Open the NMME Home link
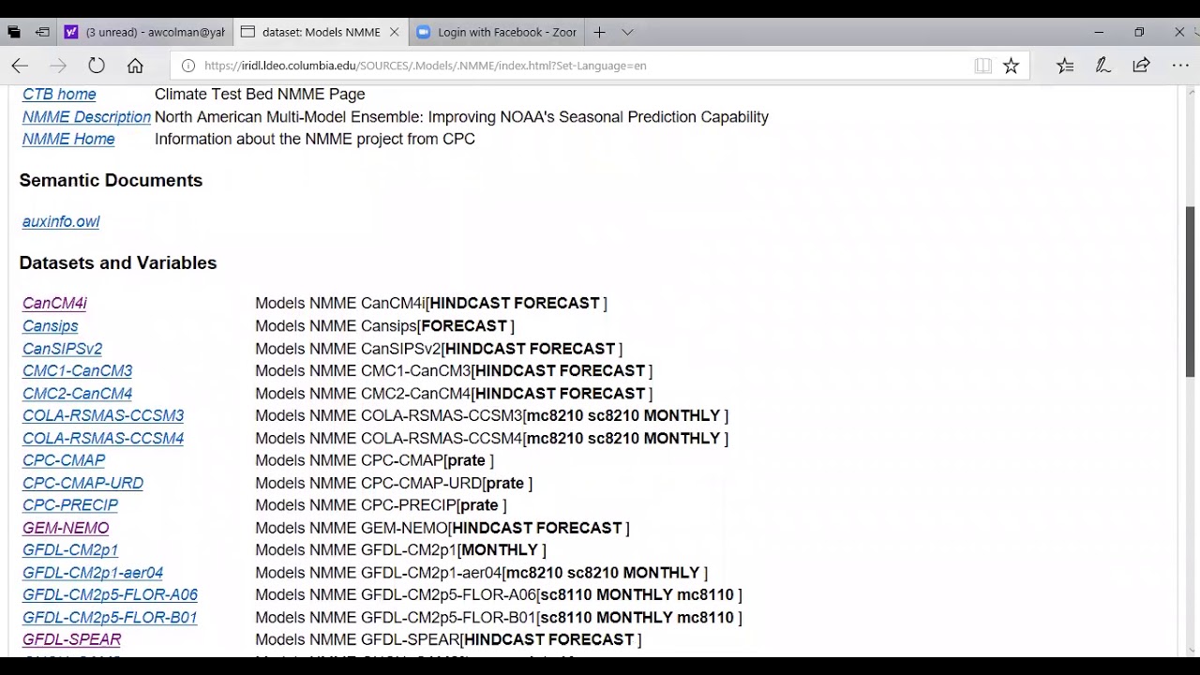The width and height of the screenshot is (1200, 675). pos(68,140)
